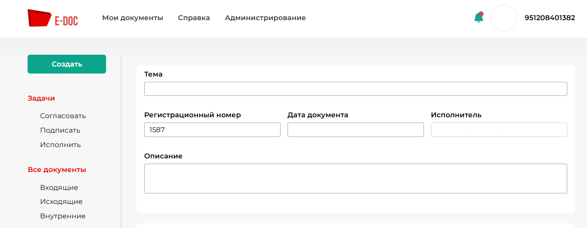The width and height of the screenshot is (587, 228).
Task: Open the Мои документы menu
Action: pyautogui.click(x=132, y=18)
